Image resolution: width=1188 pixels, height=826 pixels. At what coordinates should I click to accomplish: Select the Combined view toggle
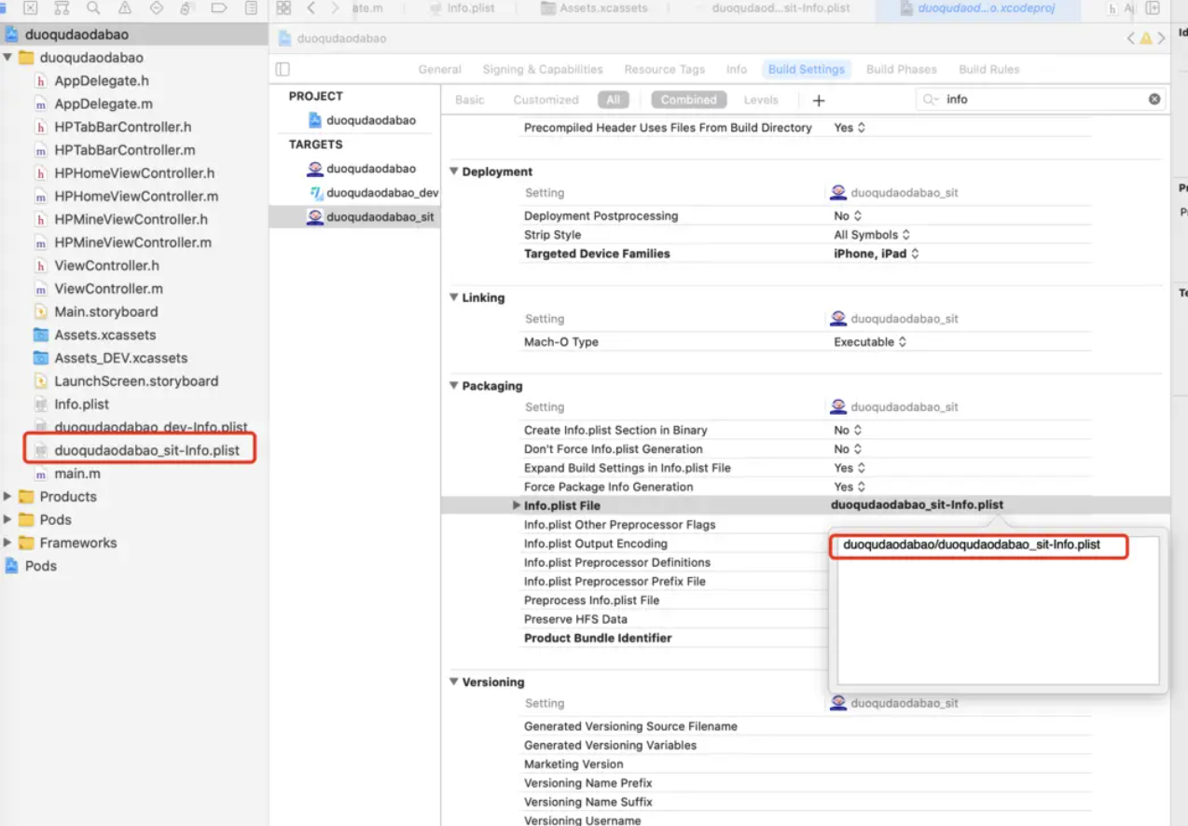(688, 100)
